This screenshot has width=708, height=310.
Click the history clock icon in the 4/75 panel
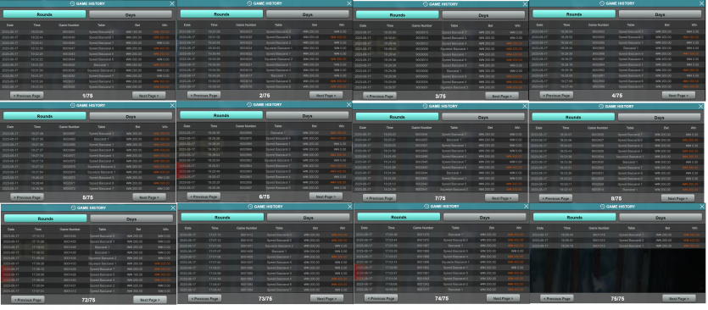point(602,3)
